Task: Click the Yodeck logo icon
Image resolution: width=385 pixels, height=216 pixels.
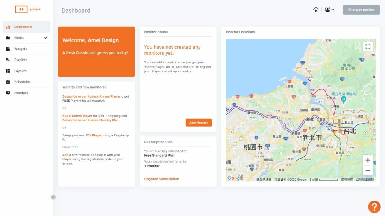Action: [x=21, y=10]
